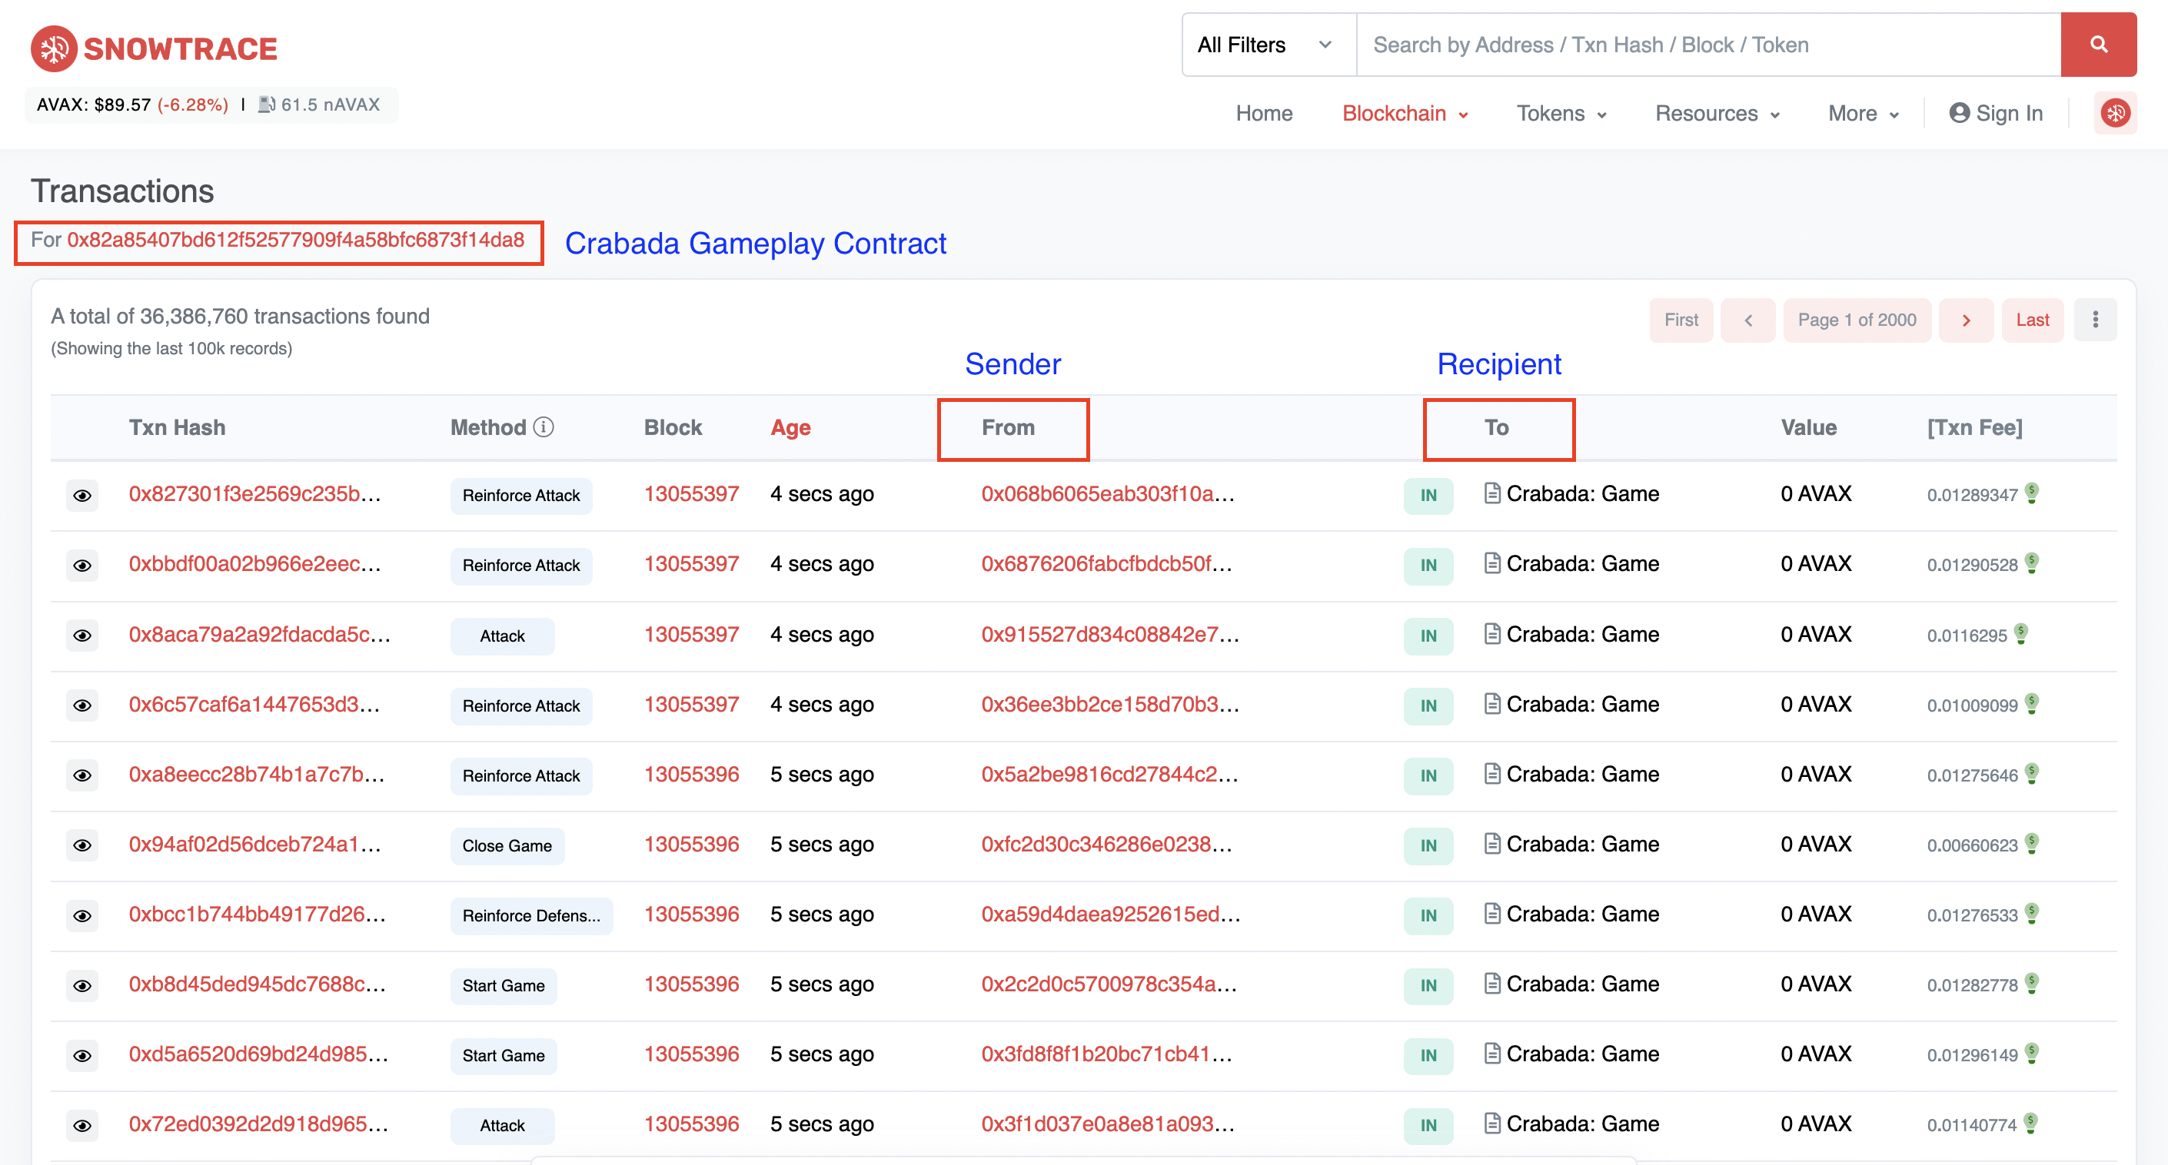2168x1165 pixels.
Task: Click the Snowtrace snowflake logo
Action: (x=54, y=48)
